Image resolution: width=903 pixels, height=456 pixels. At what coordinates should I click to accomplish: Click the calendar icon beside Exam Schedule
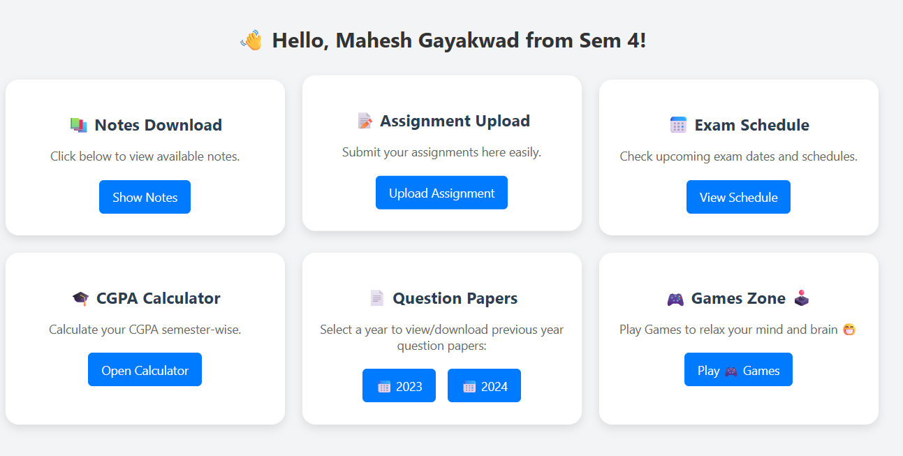[x=678, y=125]
